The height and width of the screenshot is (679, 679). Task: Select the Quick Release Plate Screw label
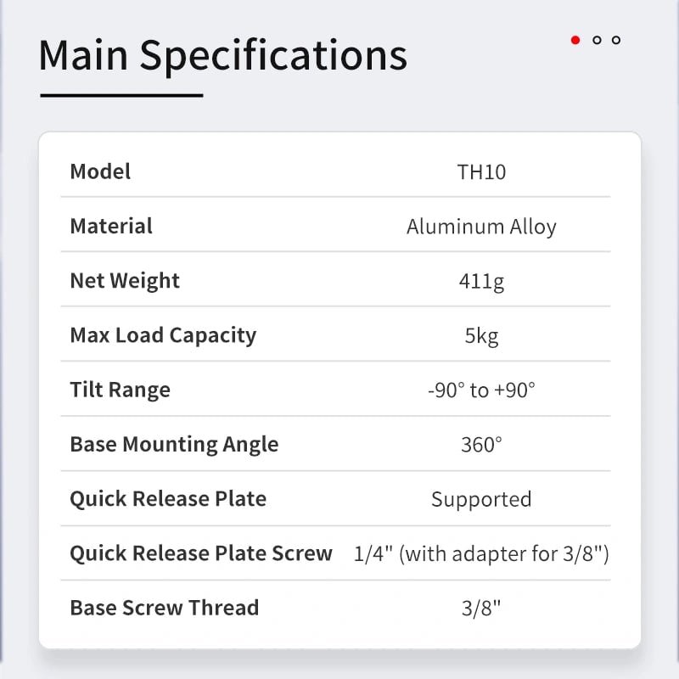[x=201, y=553]
